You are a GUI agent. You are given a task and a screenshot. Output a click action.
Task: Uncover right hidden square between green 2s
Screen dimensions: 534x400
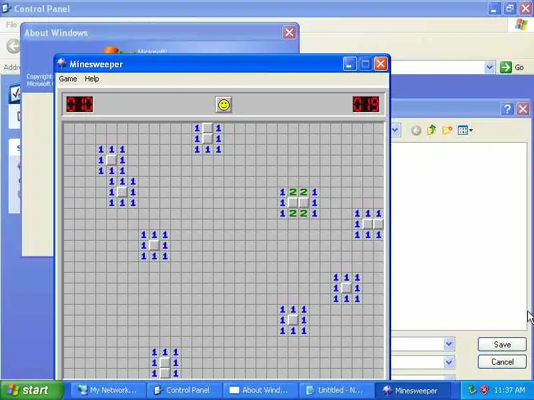(x=304, y=203)
